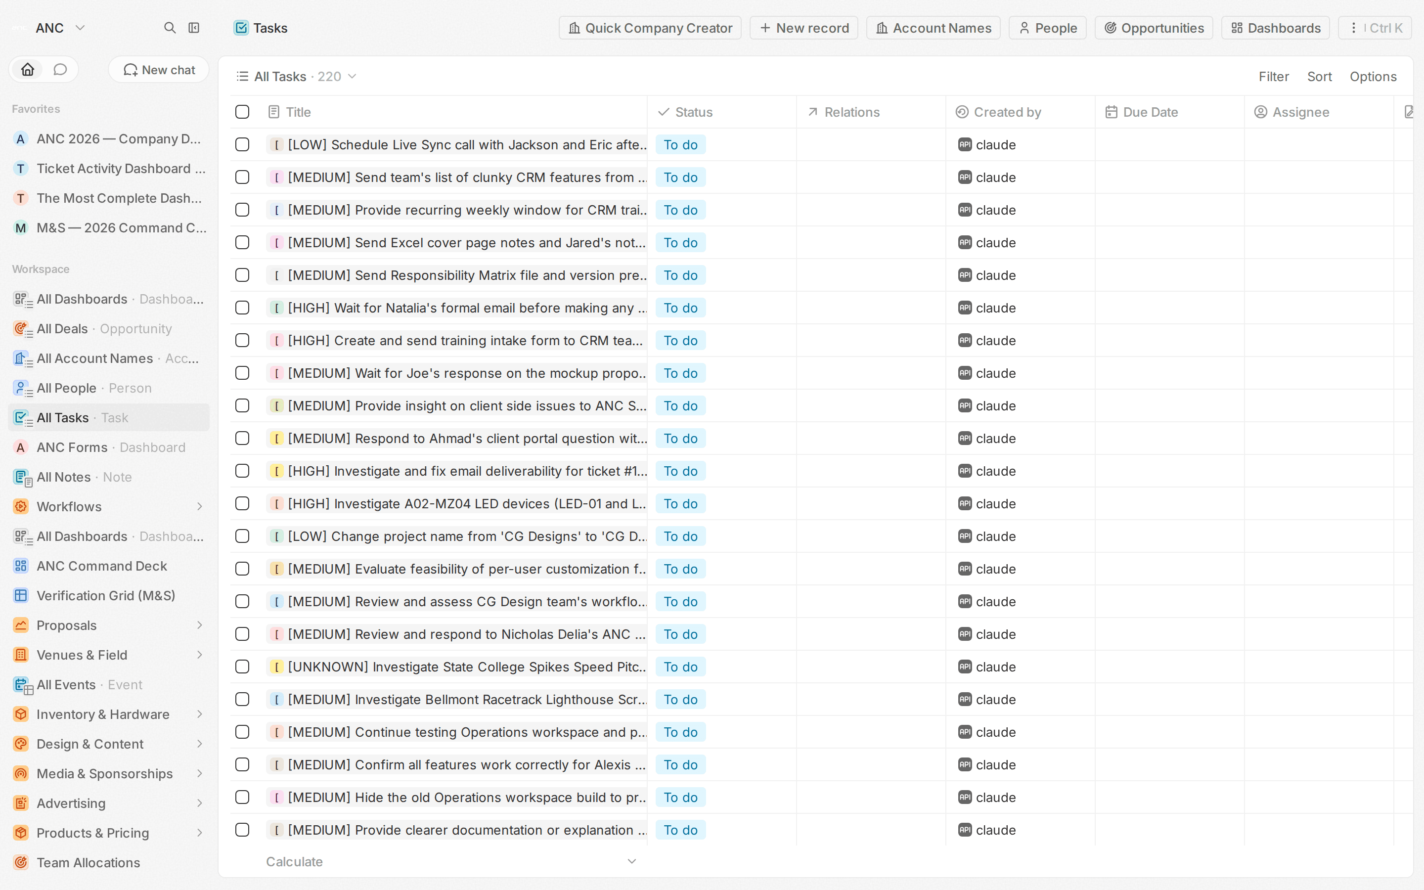Expand the Venues & Field section
Viewport: 1424px width, 890px height.
click(199, 655)
